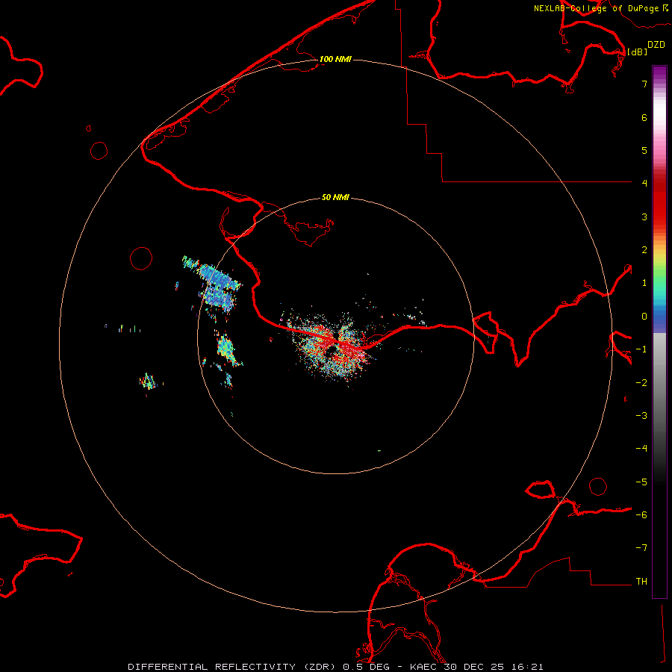
Task: Click the 0 dB label on color scale
Action: tap(644, 317)
